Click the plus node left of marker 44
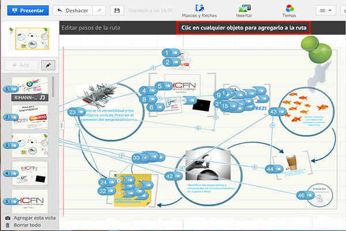This screenshot has height=231, width=346. tap(254, 167)
